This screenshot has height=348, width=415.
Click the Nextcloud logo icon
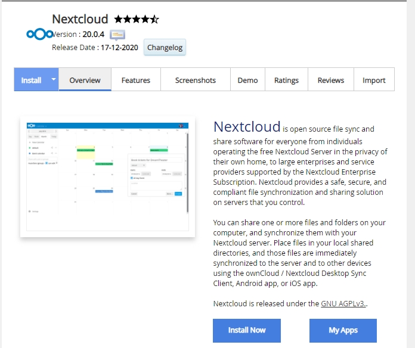tap(40, 34)
